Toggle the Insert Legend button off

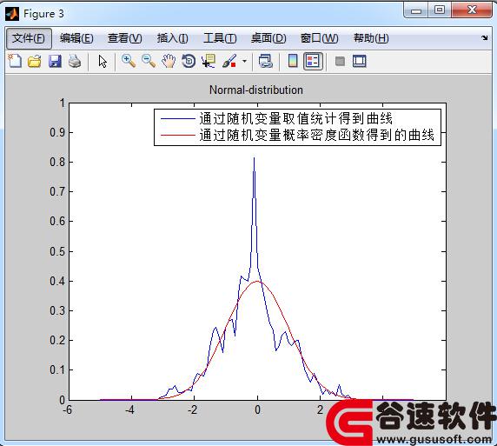click(313, 61)
